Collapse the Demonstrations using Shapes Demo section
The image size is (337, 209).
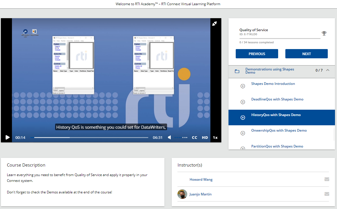click(x=327, y=70)
